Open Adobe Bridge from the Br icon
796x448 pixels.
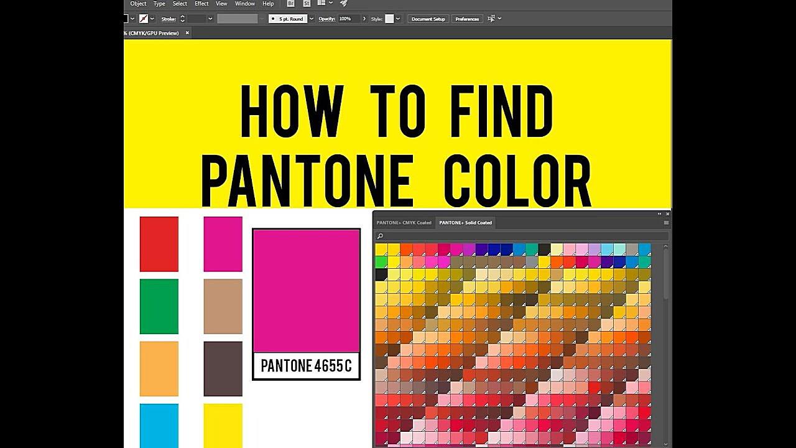point(290,4)
